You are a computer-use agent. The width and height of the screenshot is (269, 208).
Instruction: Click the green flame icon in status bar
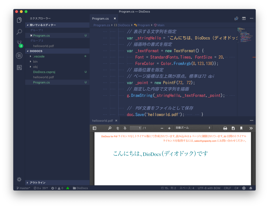[x=68, y=188]
